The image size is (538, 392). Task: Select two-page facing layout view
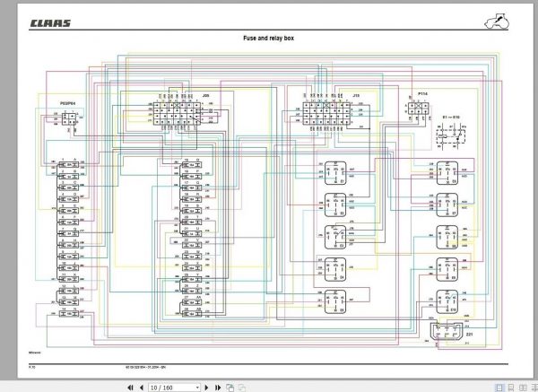click(523, 388)
